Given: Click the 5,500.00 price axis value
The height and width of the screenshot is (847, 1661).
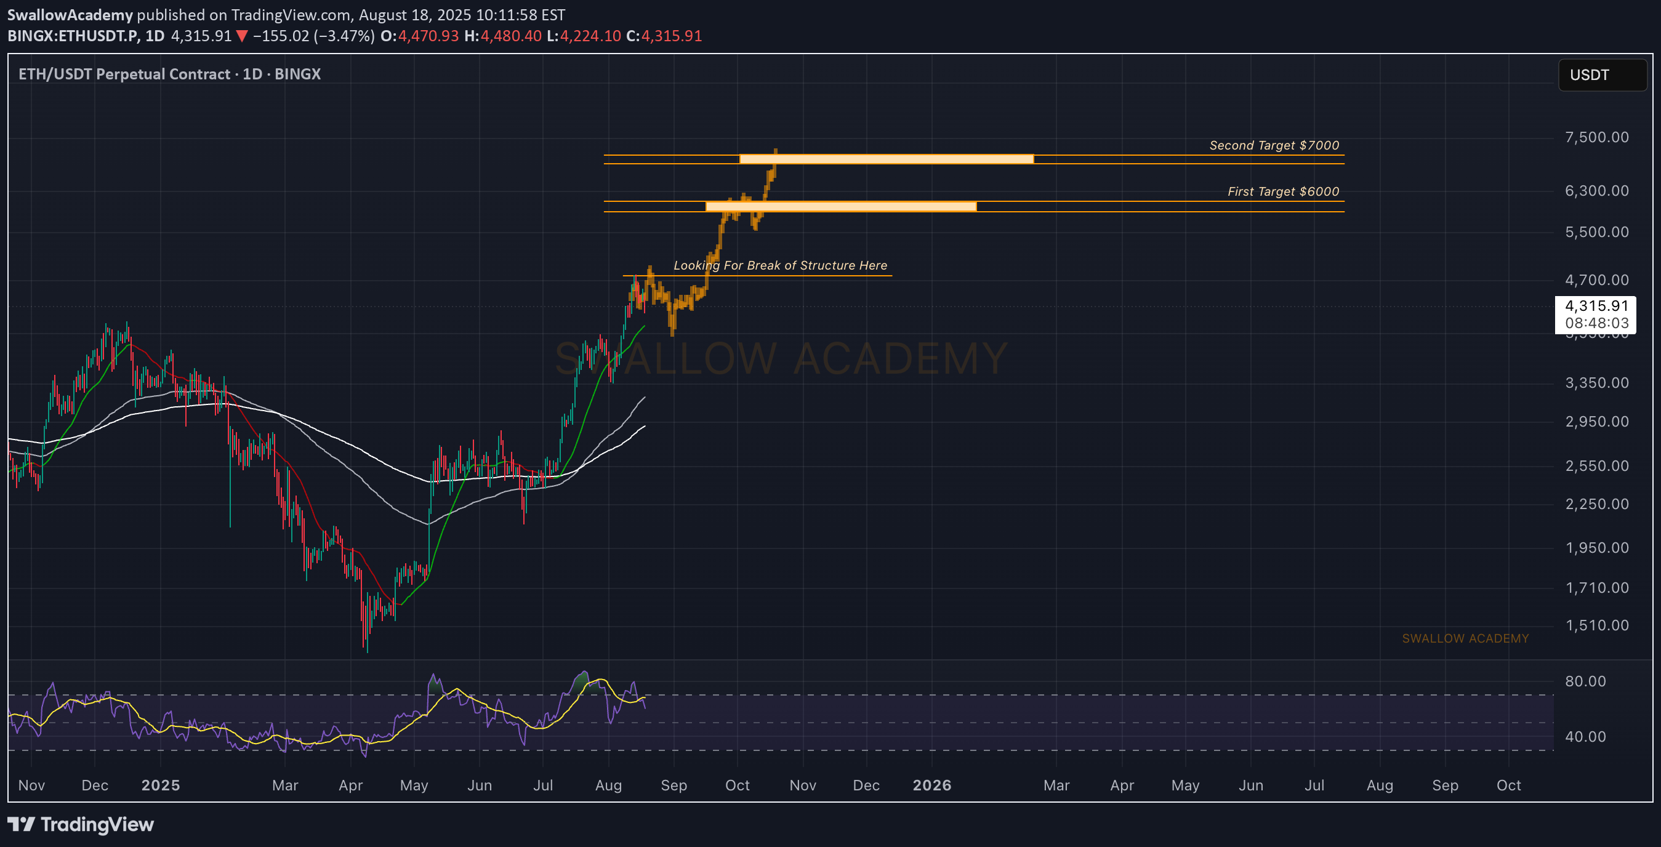Looking at the screenshot, I should click(x=1596, y=231).
